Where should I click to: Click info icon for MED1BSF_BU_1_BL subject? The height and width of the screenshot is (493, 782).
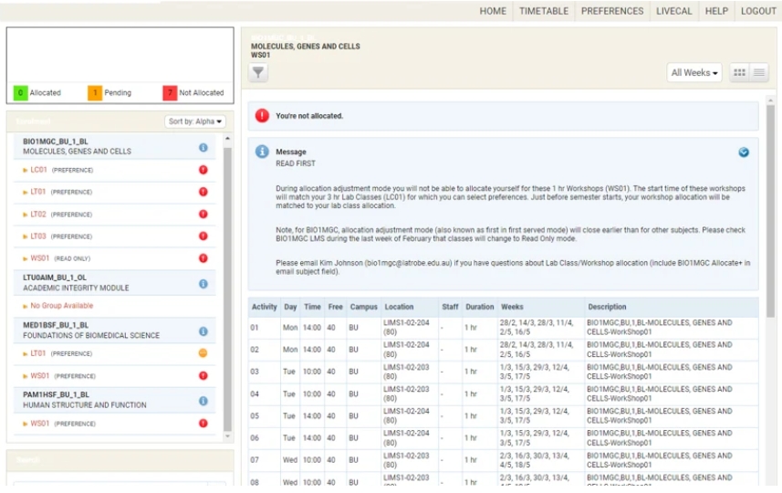point(203,330)
